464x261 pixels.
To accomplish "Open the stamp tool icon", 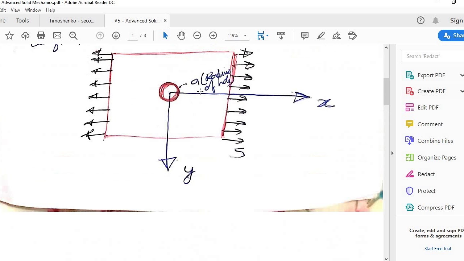I will [353, 36].
